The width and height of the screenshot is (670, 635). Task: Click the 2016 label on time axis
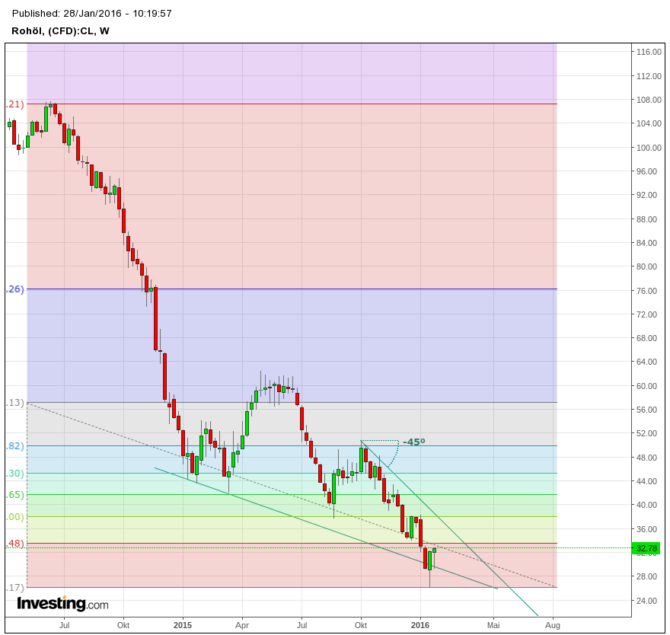tap(420, 625)
